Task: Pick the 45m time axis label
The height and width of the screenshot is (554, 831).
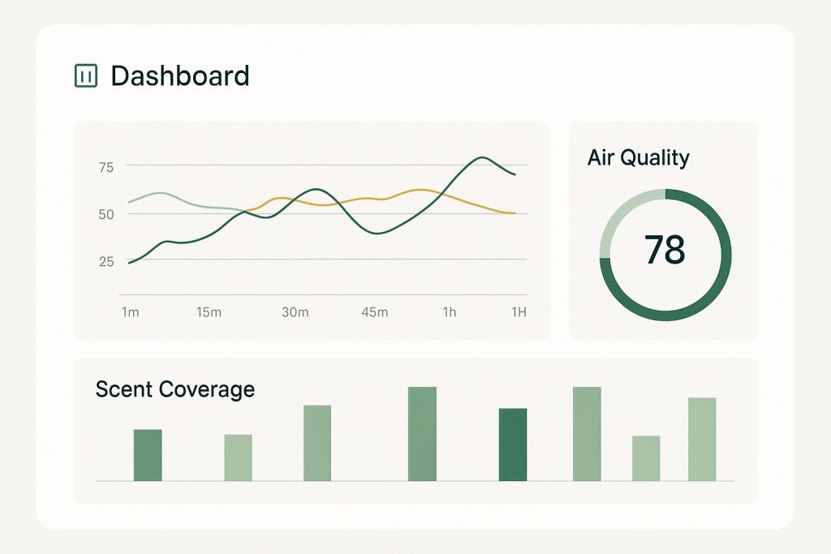Action: pyautogui.click(x=374, y=312)
